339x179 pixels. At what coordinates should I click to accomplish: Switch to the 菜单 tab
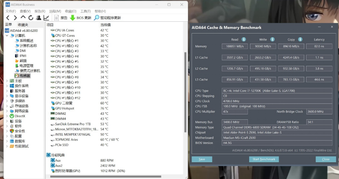(9, 25)
